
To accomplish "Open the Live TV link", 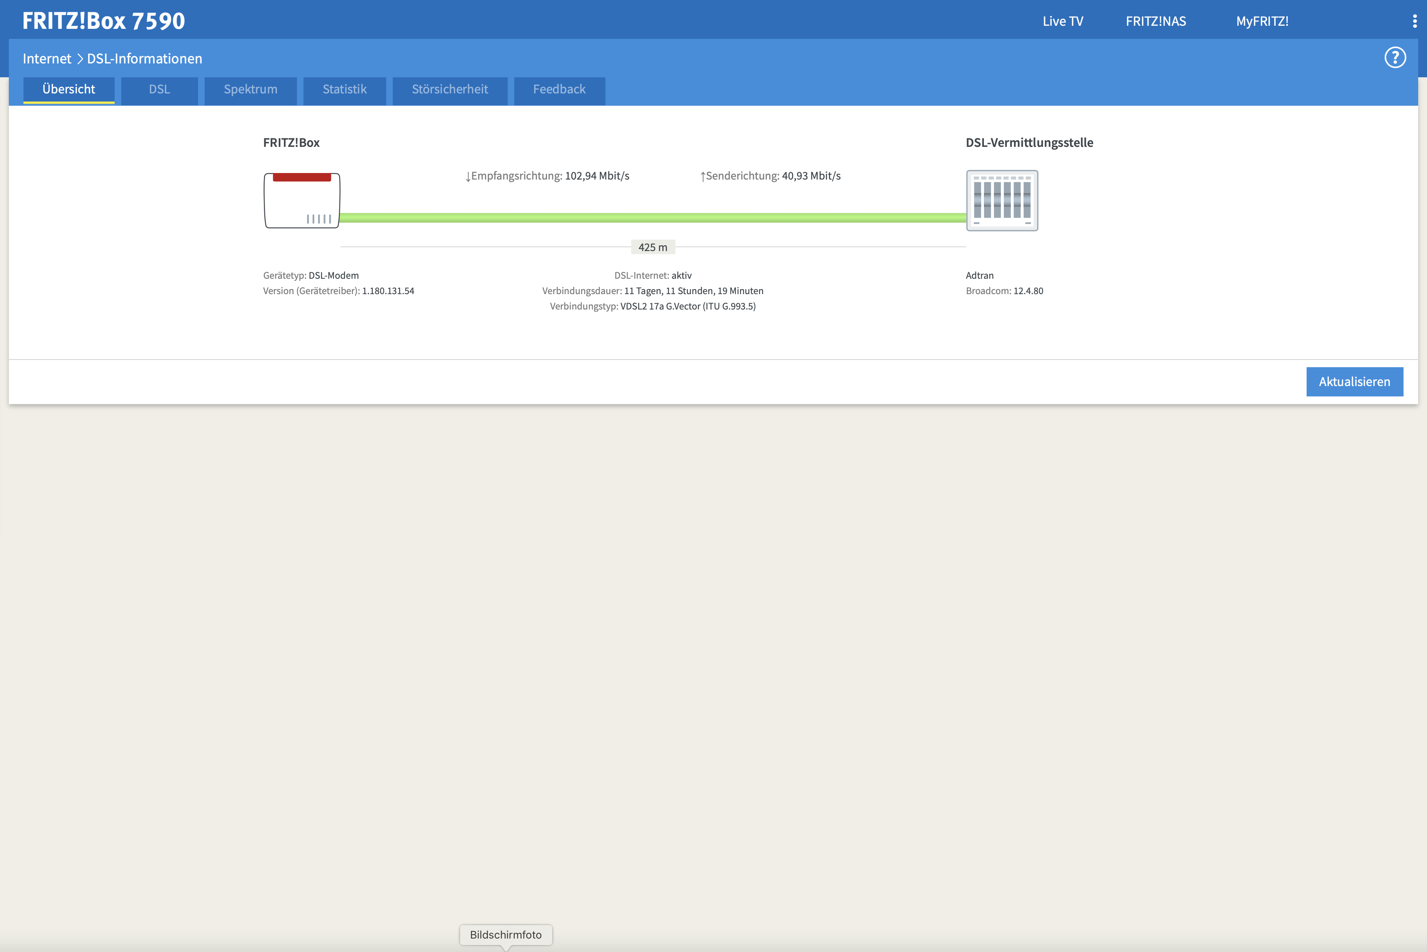I will pos(1062,21).
